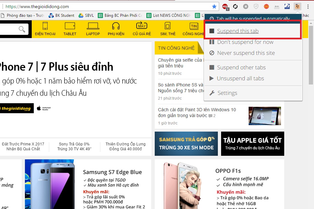Click the search magnifier icon
The width and height of the screenshot is (314, 209).
[x=22, y=29]
